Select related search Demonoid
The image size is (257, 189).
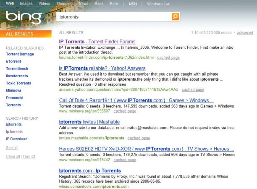[x=15, y=98]
